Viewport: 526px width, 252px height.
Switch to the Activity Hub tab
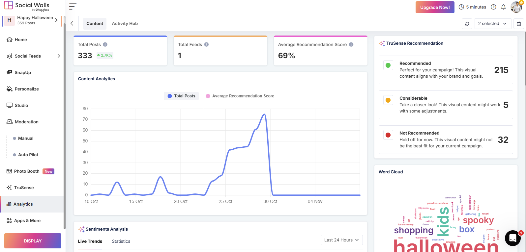coord(125,24)
